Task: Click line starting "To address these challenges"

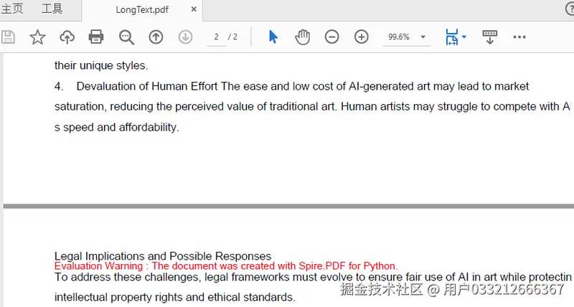Action: 313,277
